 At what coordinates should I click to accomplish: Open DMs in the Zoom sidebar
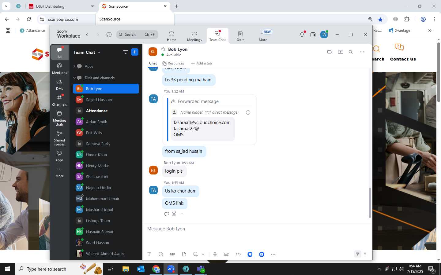click(x=59, y=85)
